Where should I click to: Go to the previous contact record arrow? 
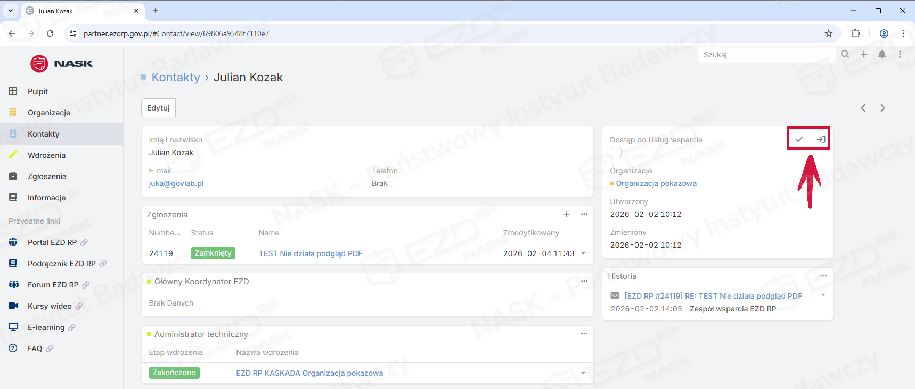863,108
